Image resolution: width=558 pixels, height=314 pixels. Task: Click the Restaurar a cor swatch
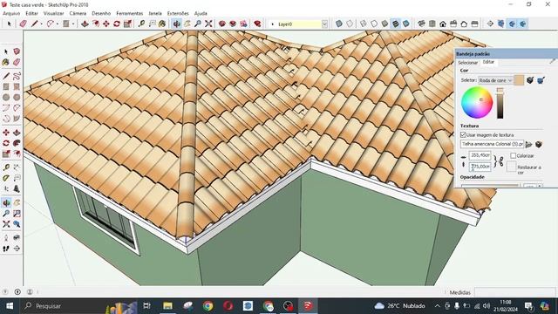(x=512, y=167)
